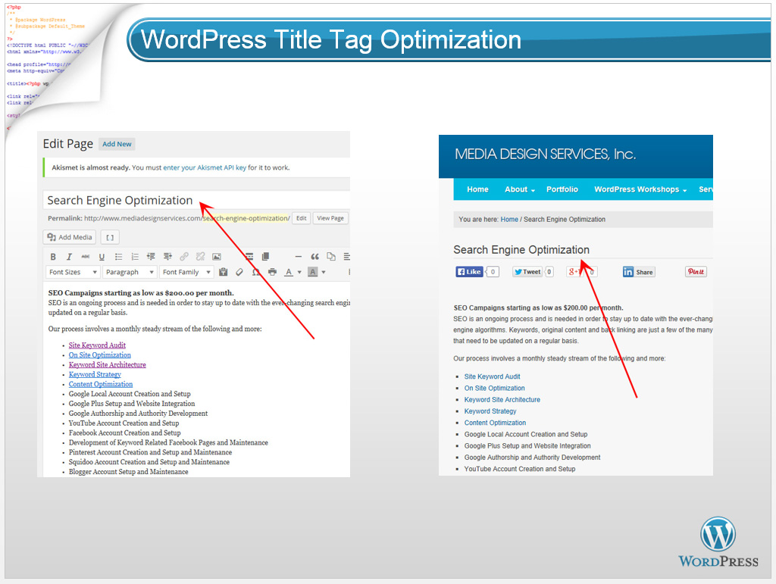Click the Add New button
Screen dimensions: 776x584
(117, 144)
